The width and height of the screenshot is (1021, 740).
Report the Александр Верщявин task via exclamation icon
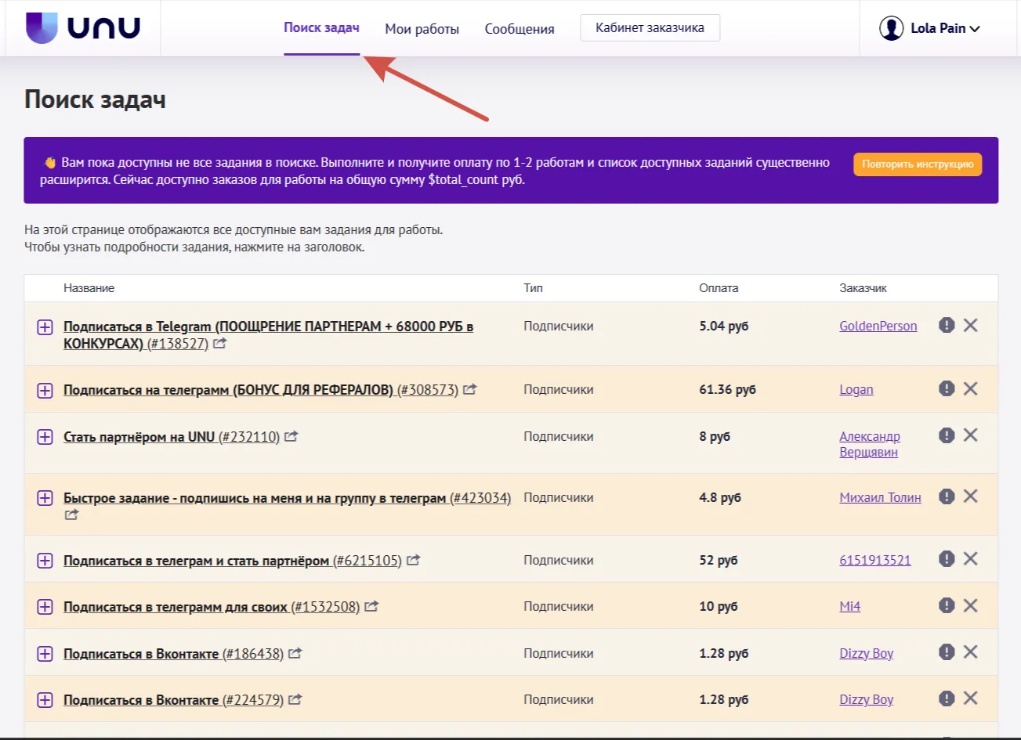click(947, 435)
